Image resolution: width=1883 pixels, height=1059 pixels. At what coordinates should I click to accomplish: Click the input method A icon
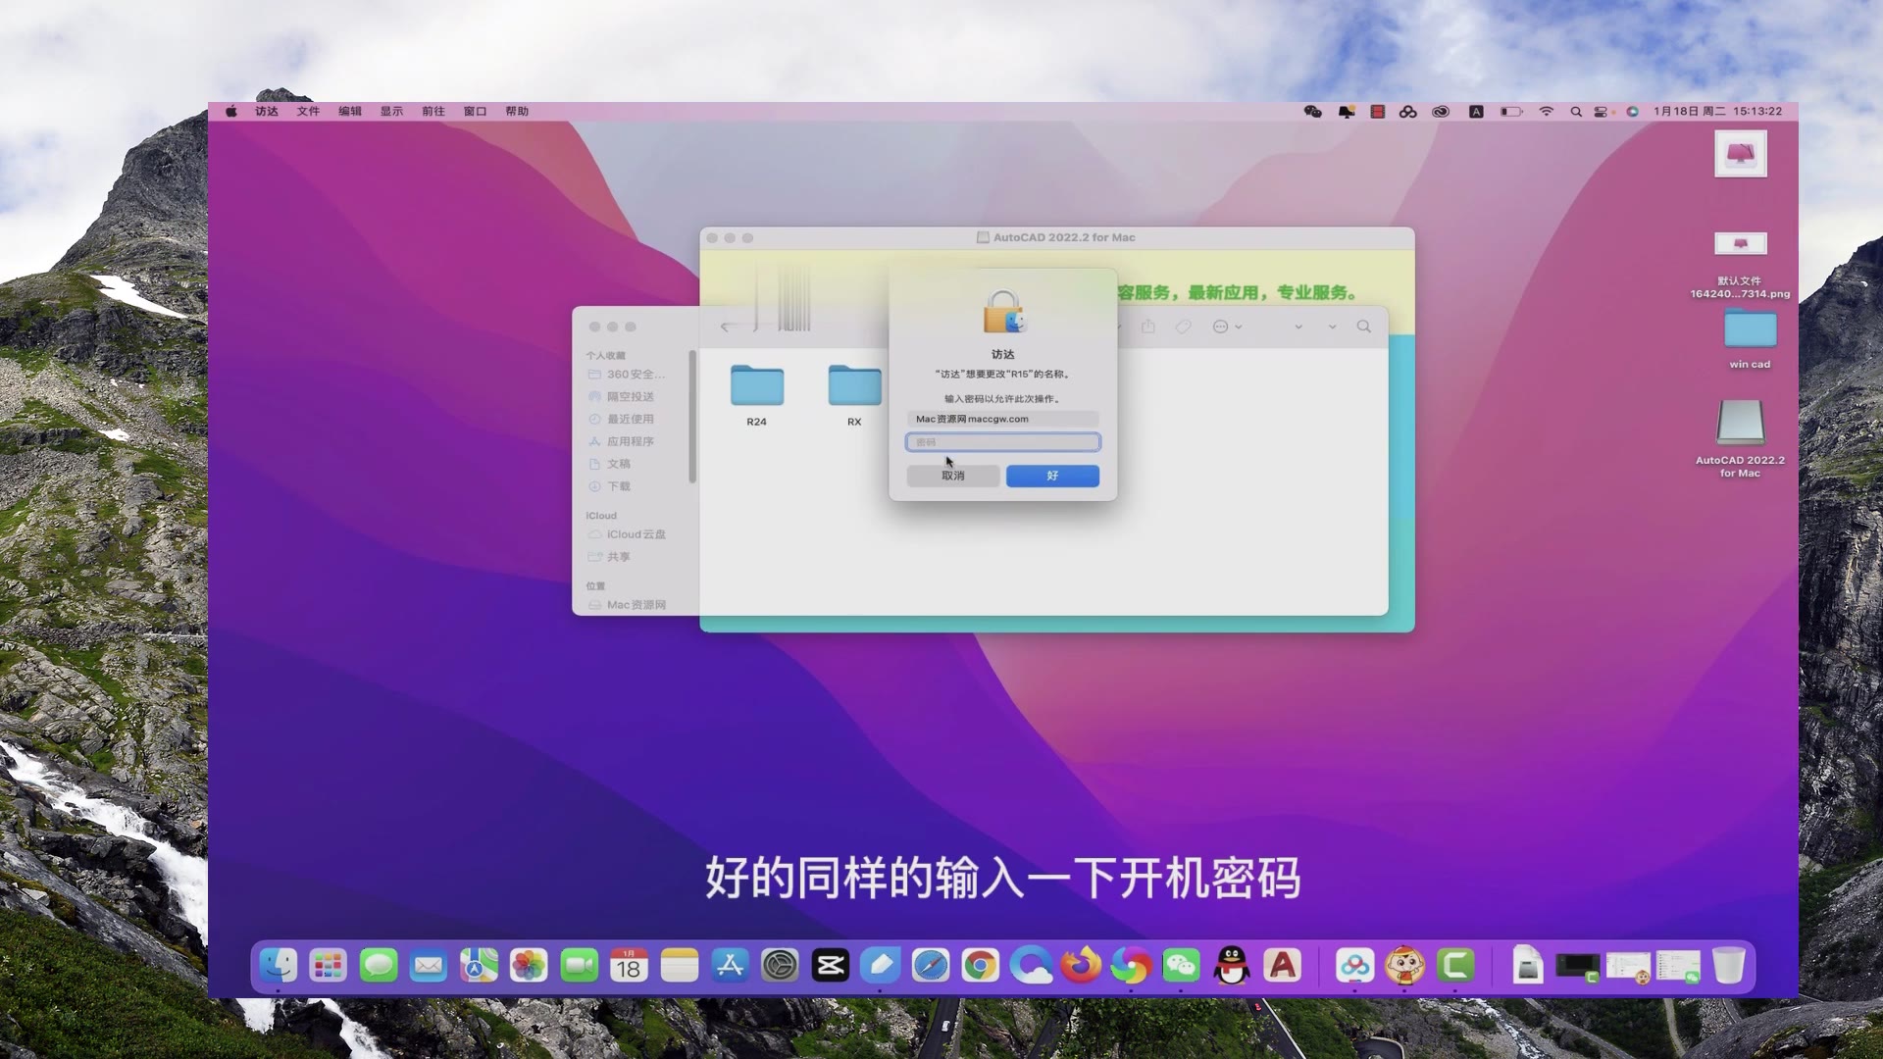coord(1475,112)
